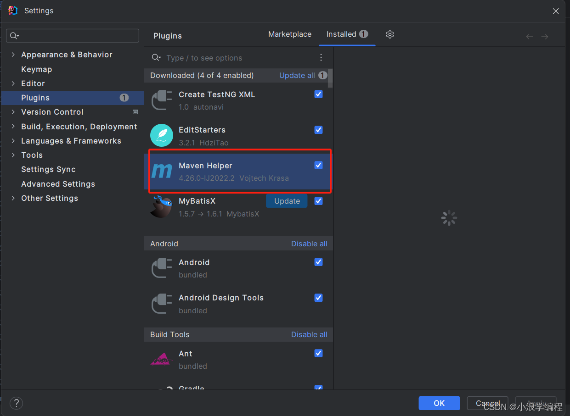The height and width of the screenshot is (416, 570).
Task: Click the Ant plugin icon
Action: click(160, 359)
